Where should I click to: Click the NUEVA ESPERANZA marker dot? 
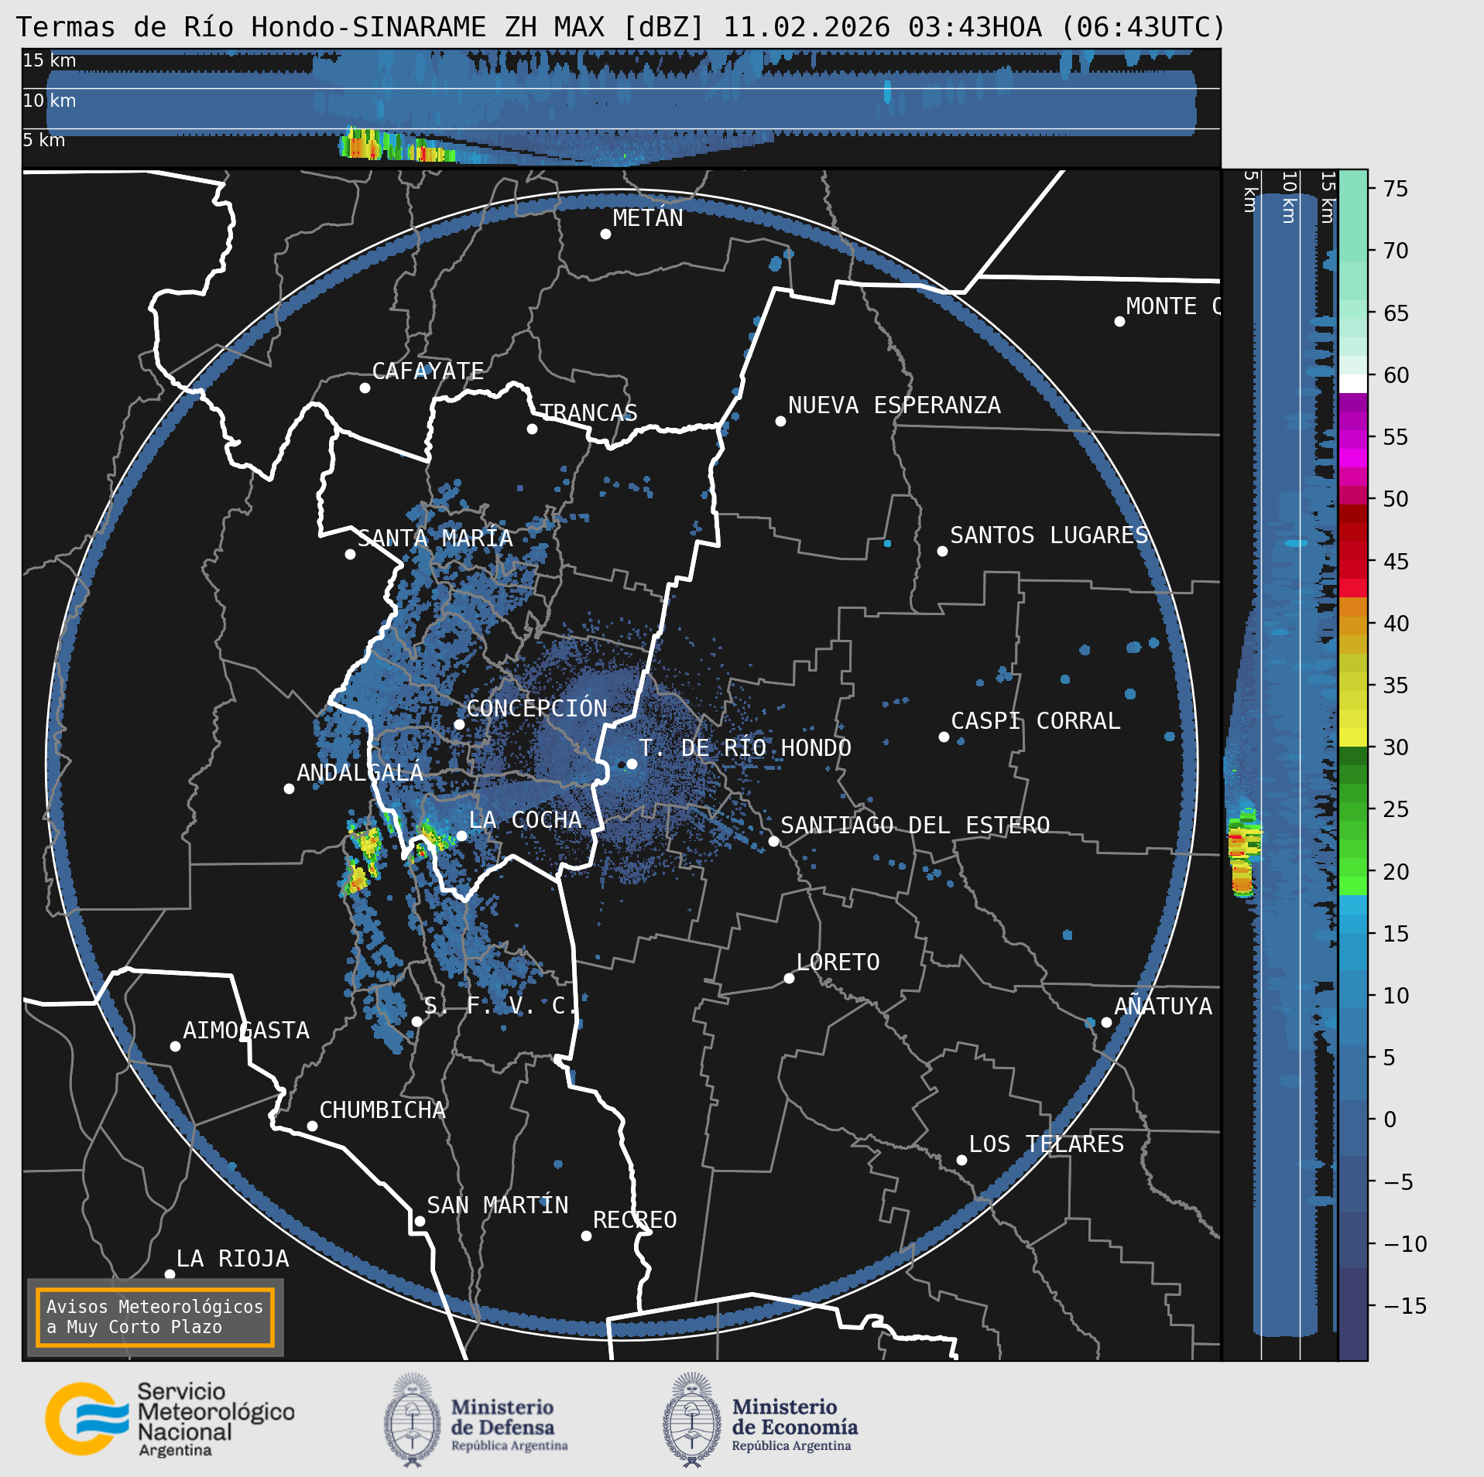pos(780,421)
